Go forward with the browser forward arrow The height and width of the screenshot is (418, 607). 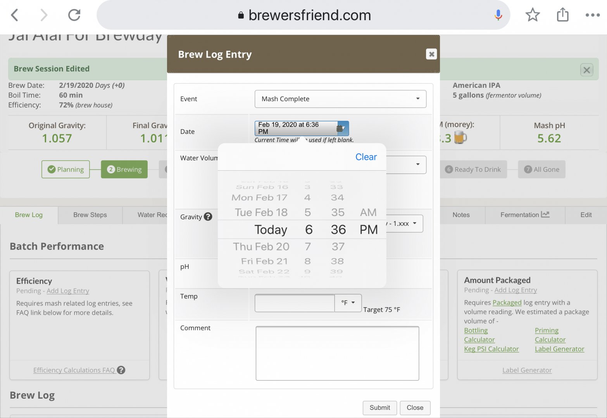pos(44,15)
